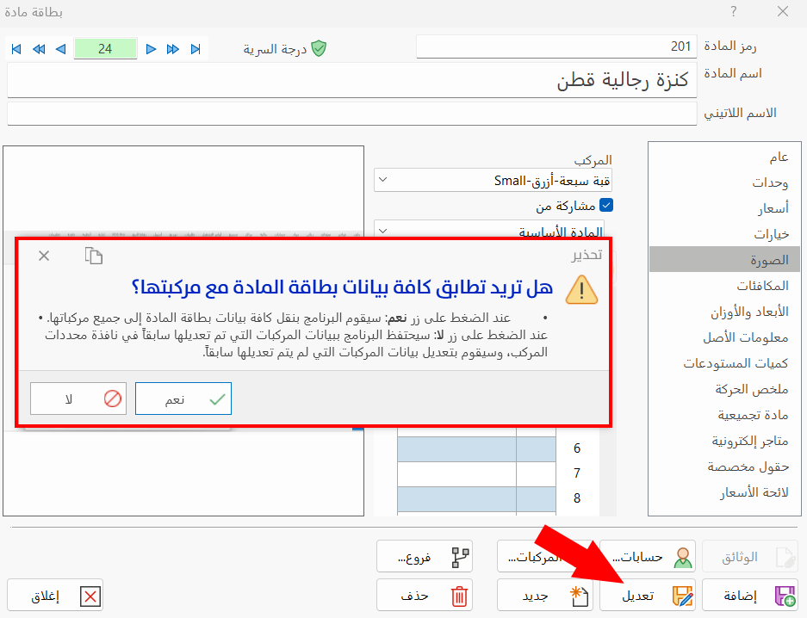Click the إغلاق (close) button

pyautogui.click(x=55, y=596)
